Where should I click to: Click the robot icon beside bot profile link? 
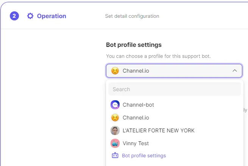(115, 155)
